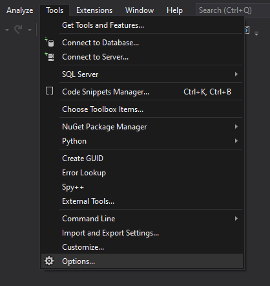The width and height of the screenshot is (270, 286).
Task: Select Import and Export Settings
Action: coord(142,233)
